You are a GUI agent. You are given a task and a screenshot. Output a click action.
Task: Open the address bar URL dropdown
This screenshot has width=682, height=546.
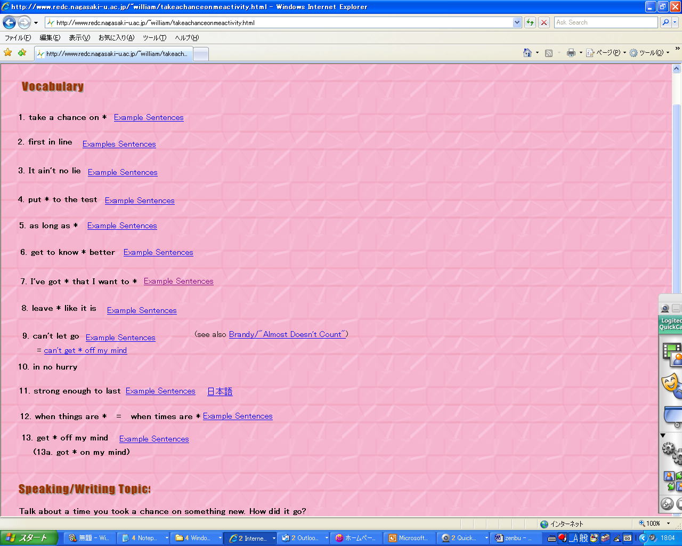pyautogui.click(x=517, y=22)
